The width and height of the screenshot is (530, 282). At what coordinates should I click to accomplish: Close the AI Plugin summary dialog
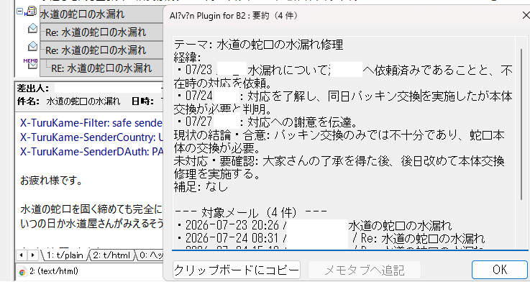pyautogui.click(x=526, y=16)
